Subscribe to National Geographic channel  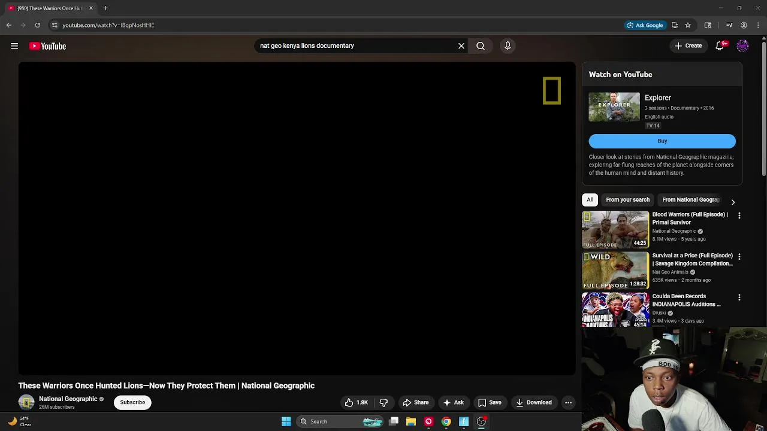(132, 402)
